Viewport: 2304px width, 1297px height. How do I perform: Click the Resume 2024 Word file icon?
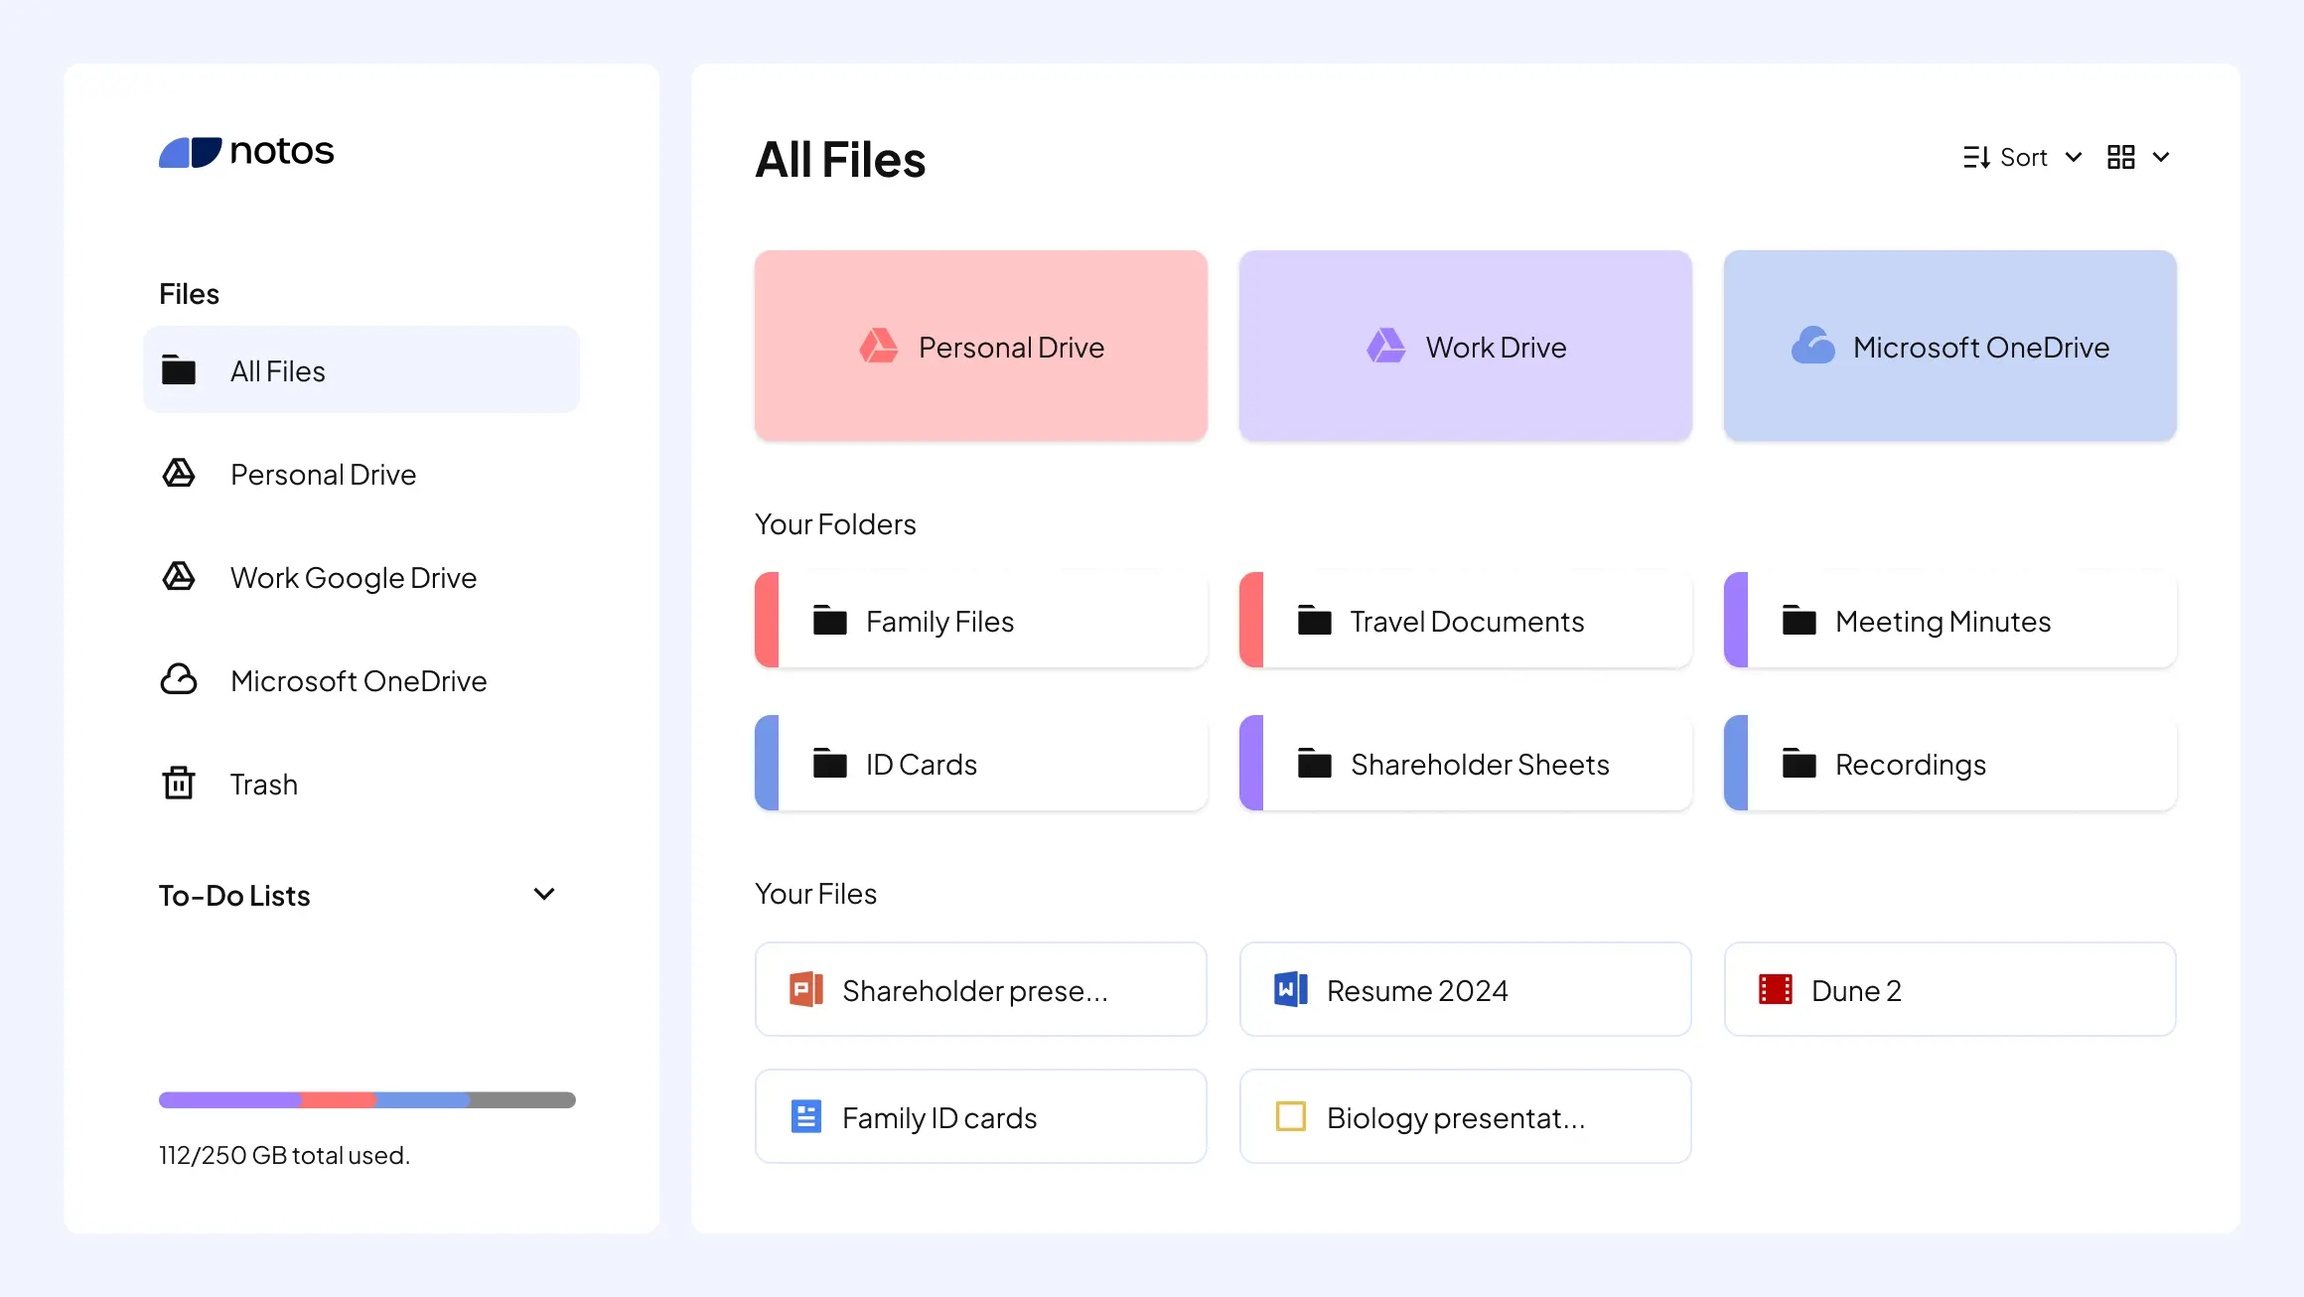[1290, 990]
